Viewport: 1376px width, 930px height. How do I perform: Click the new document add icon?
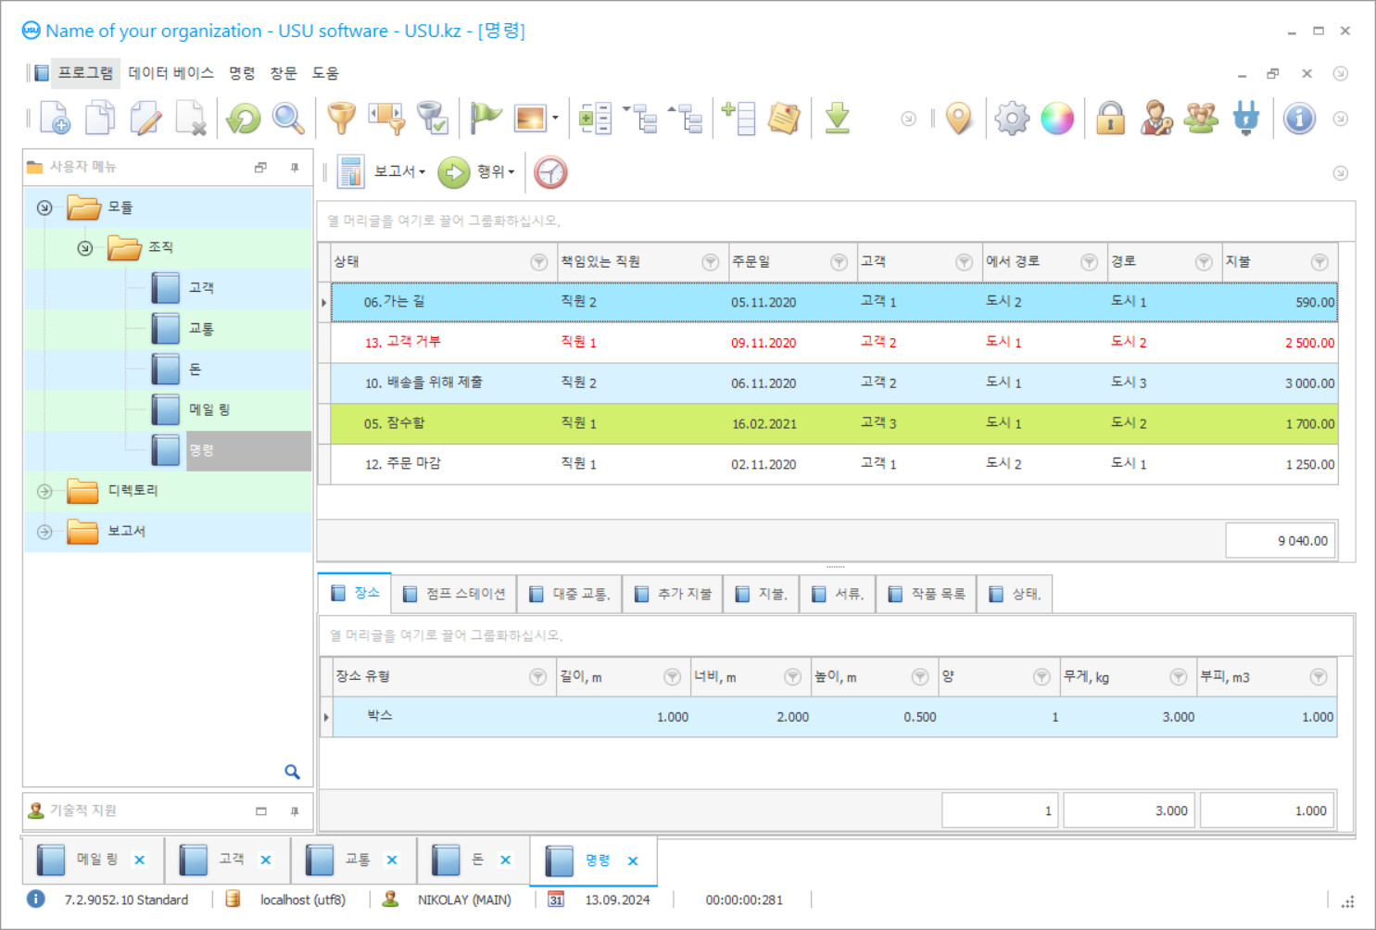[56, 119]
